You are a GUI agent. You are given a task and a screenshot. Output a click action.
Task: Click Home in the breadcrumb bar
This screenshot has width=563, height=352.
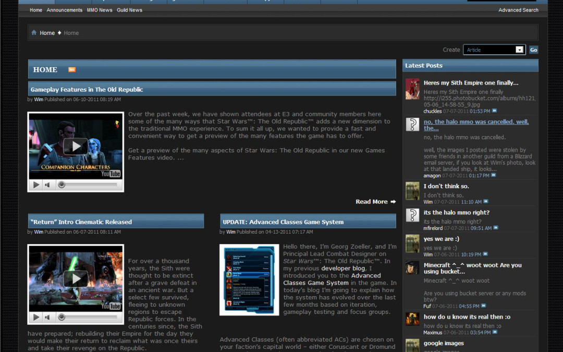pos(47,33)
